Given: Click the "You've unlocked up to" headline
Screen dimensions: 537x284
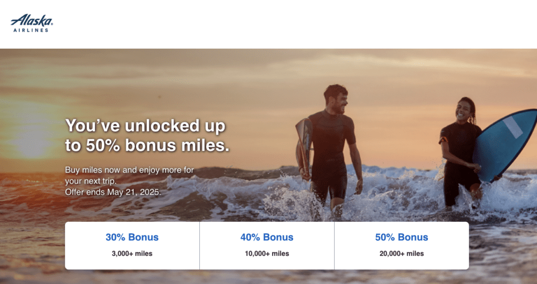Looking at the screenshot, I should (145, 126).
